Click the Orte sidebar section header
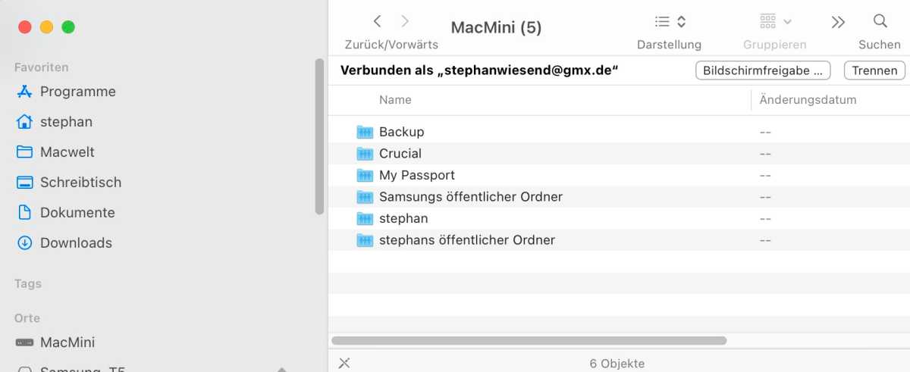Viewport: 910px width, 372px height. [x=27, y=318]
